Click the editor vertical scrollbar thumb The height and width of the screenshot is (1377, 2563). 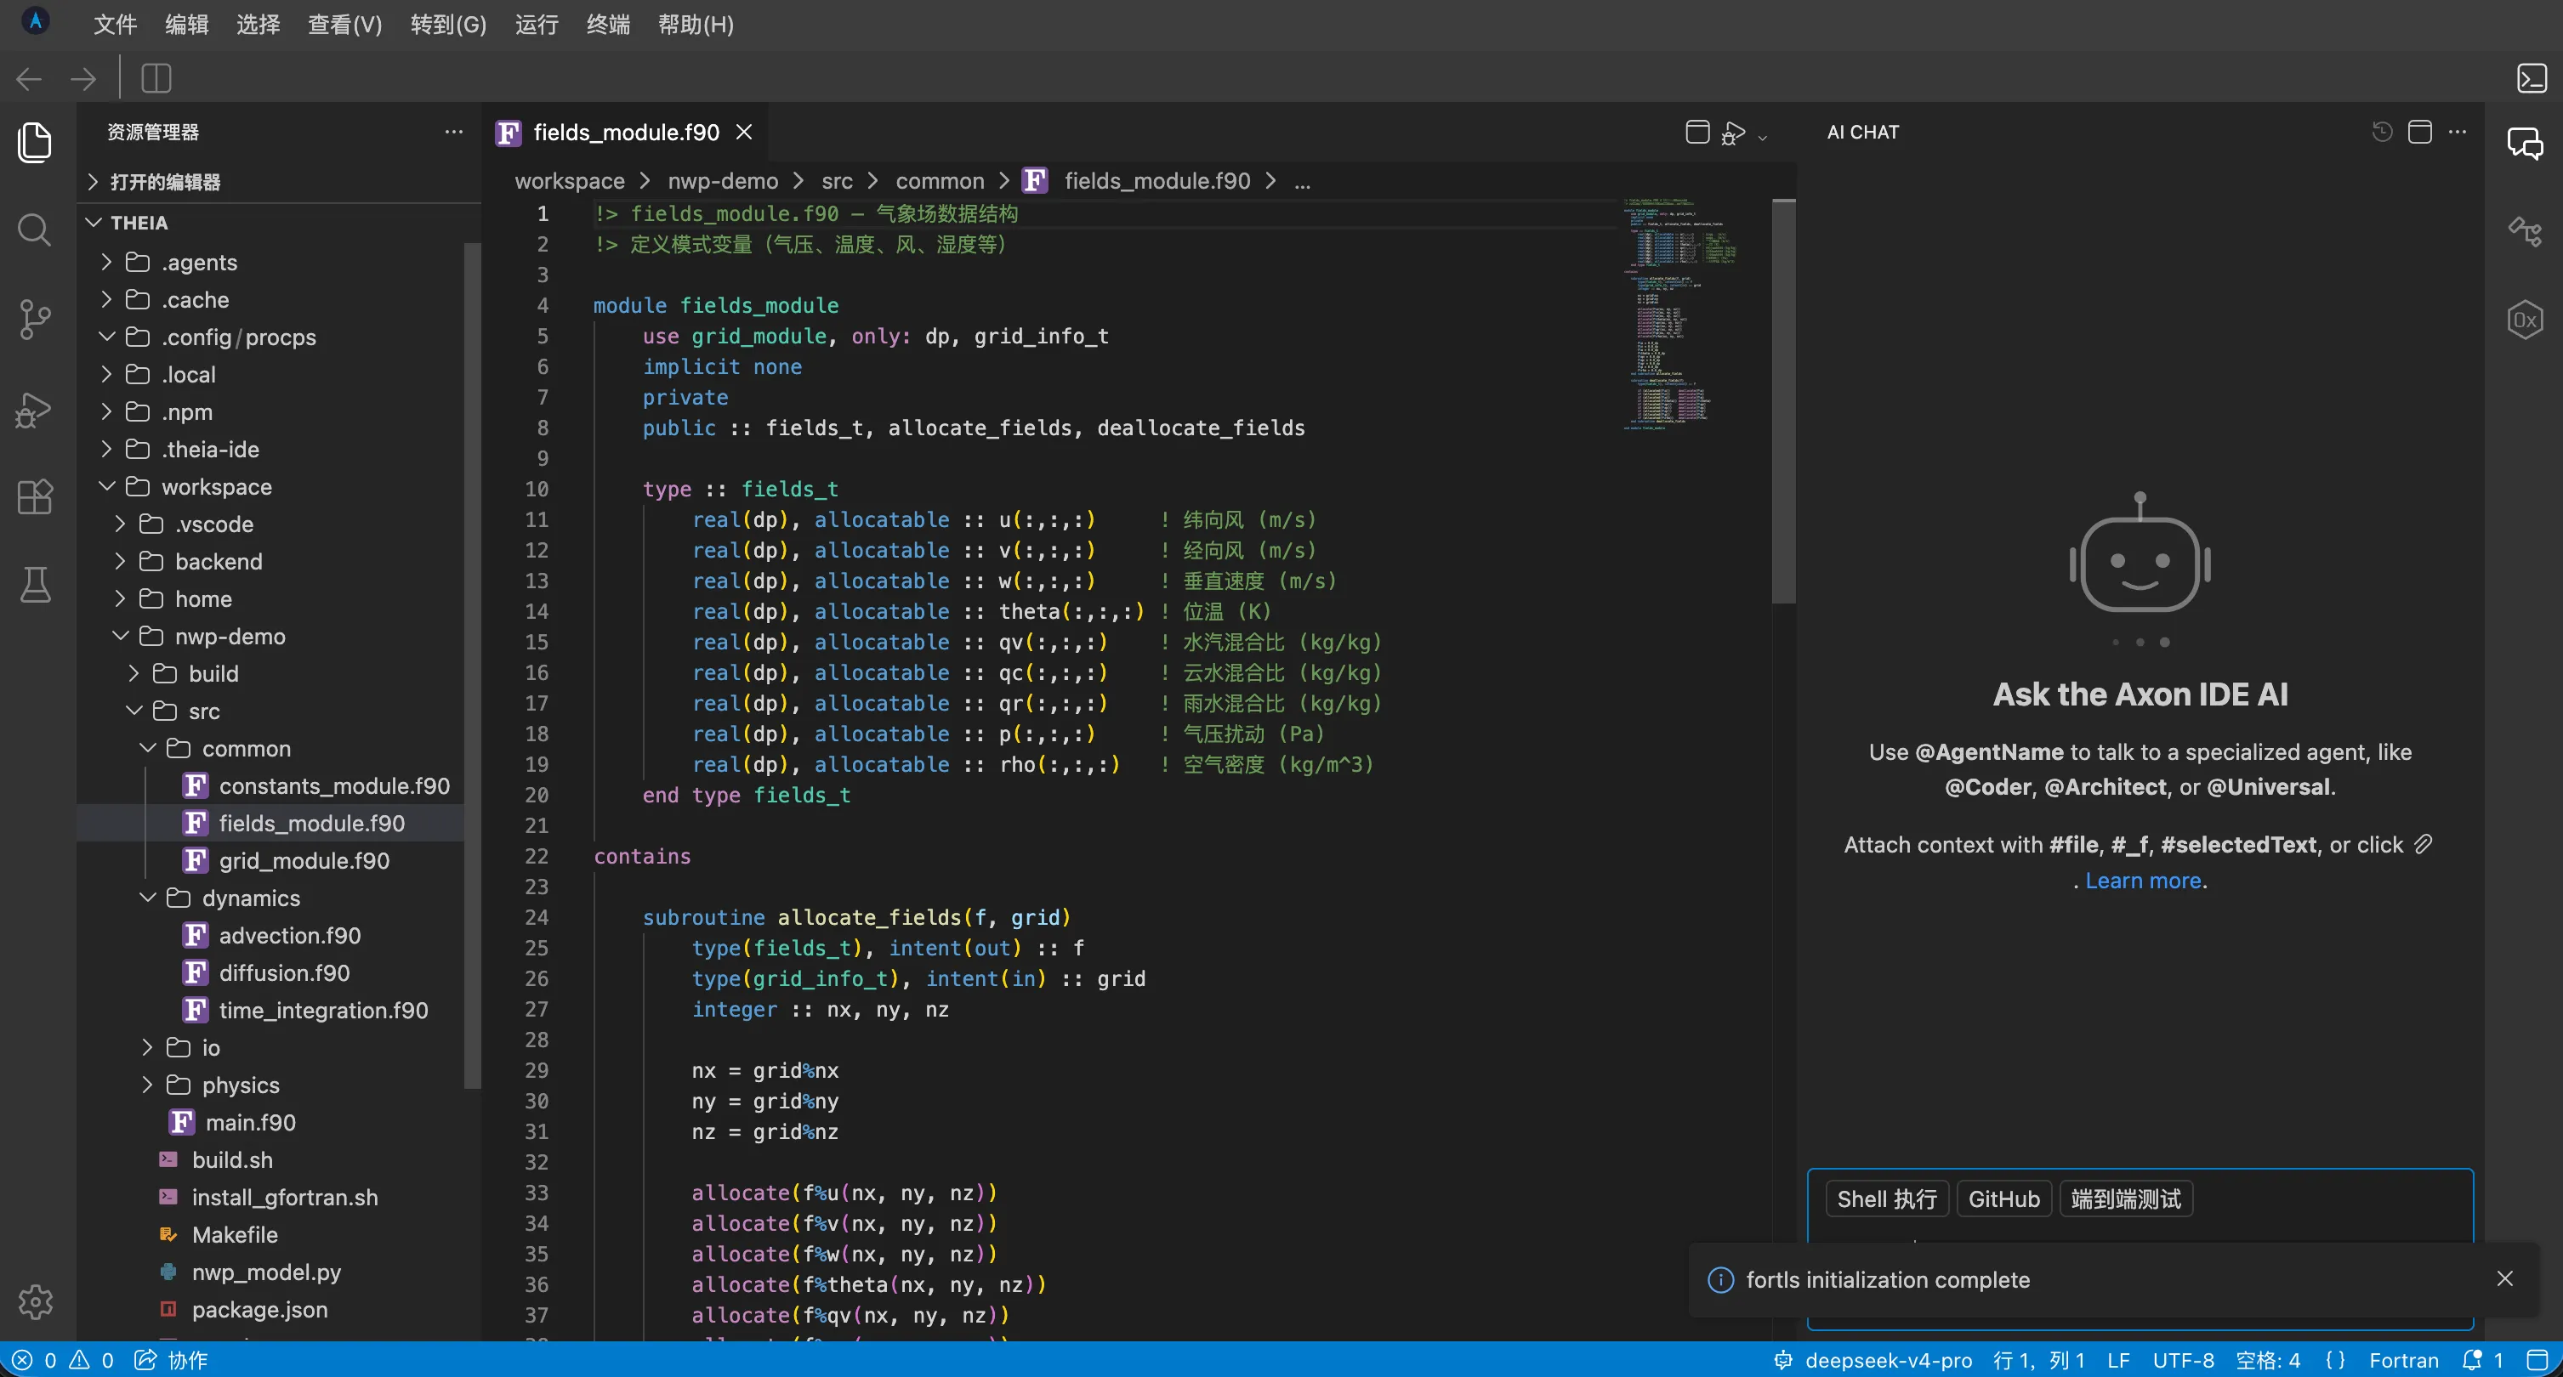1783,400
